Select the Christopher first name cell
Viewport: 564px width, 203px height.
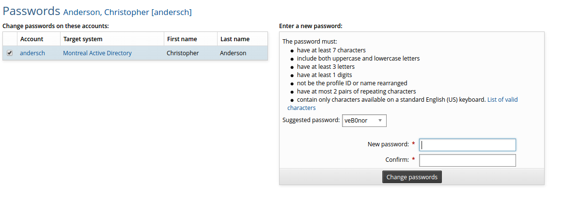[183, 53]
